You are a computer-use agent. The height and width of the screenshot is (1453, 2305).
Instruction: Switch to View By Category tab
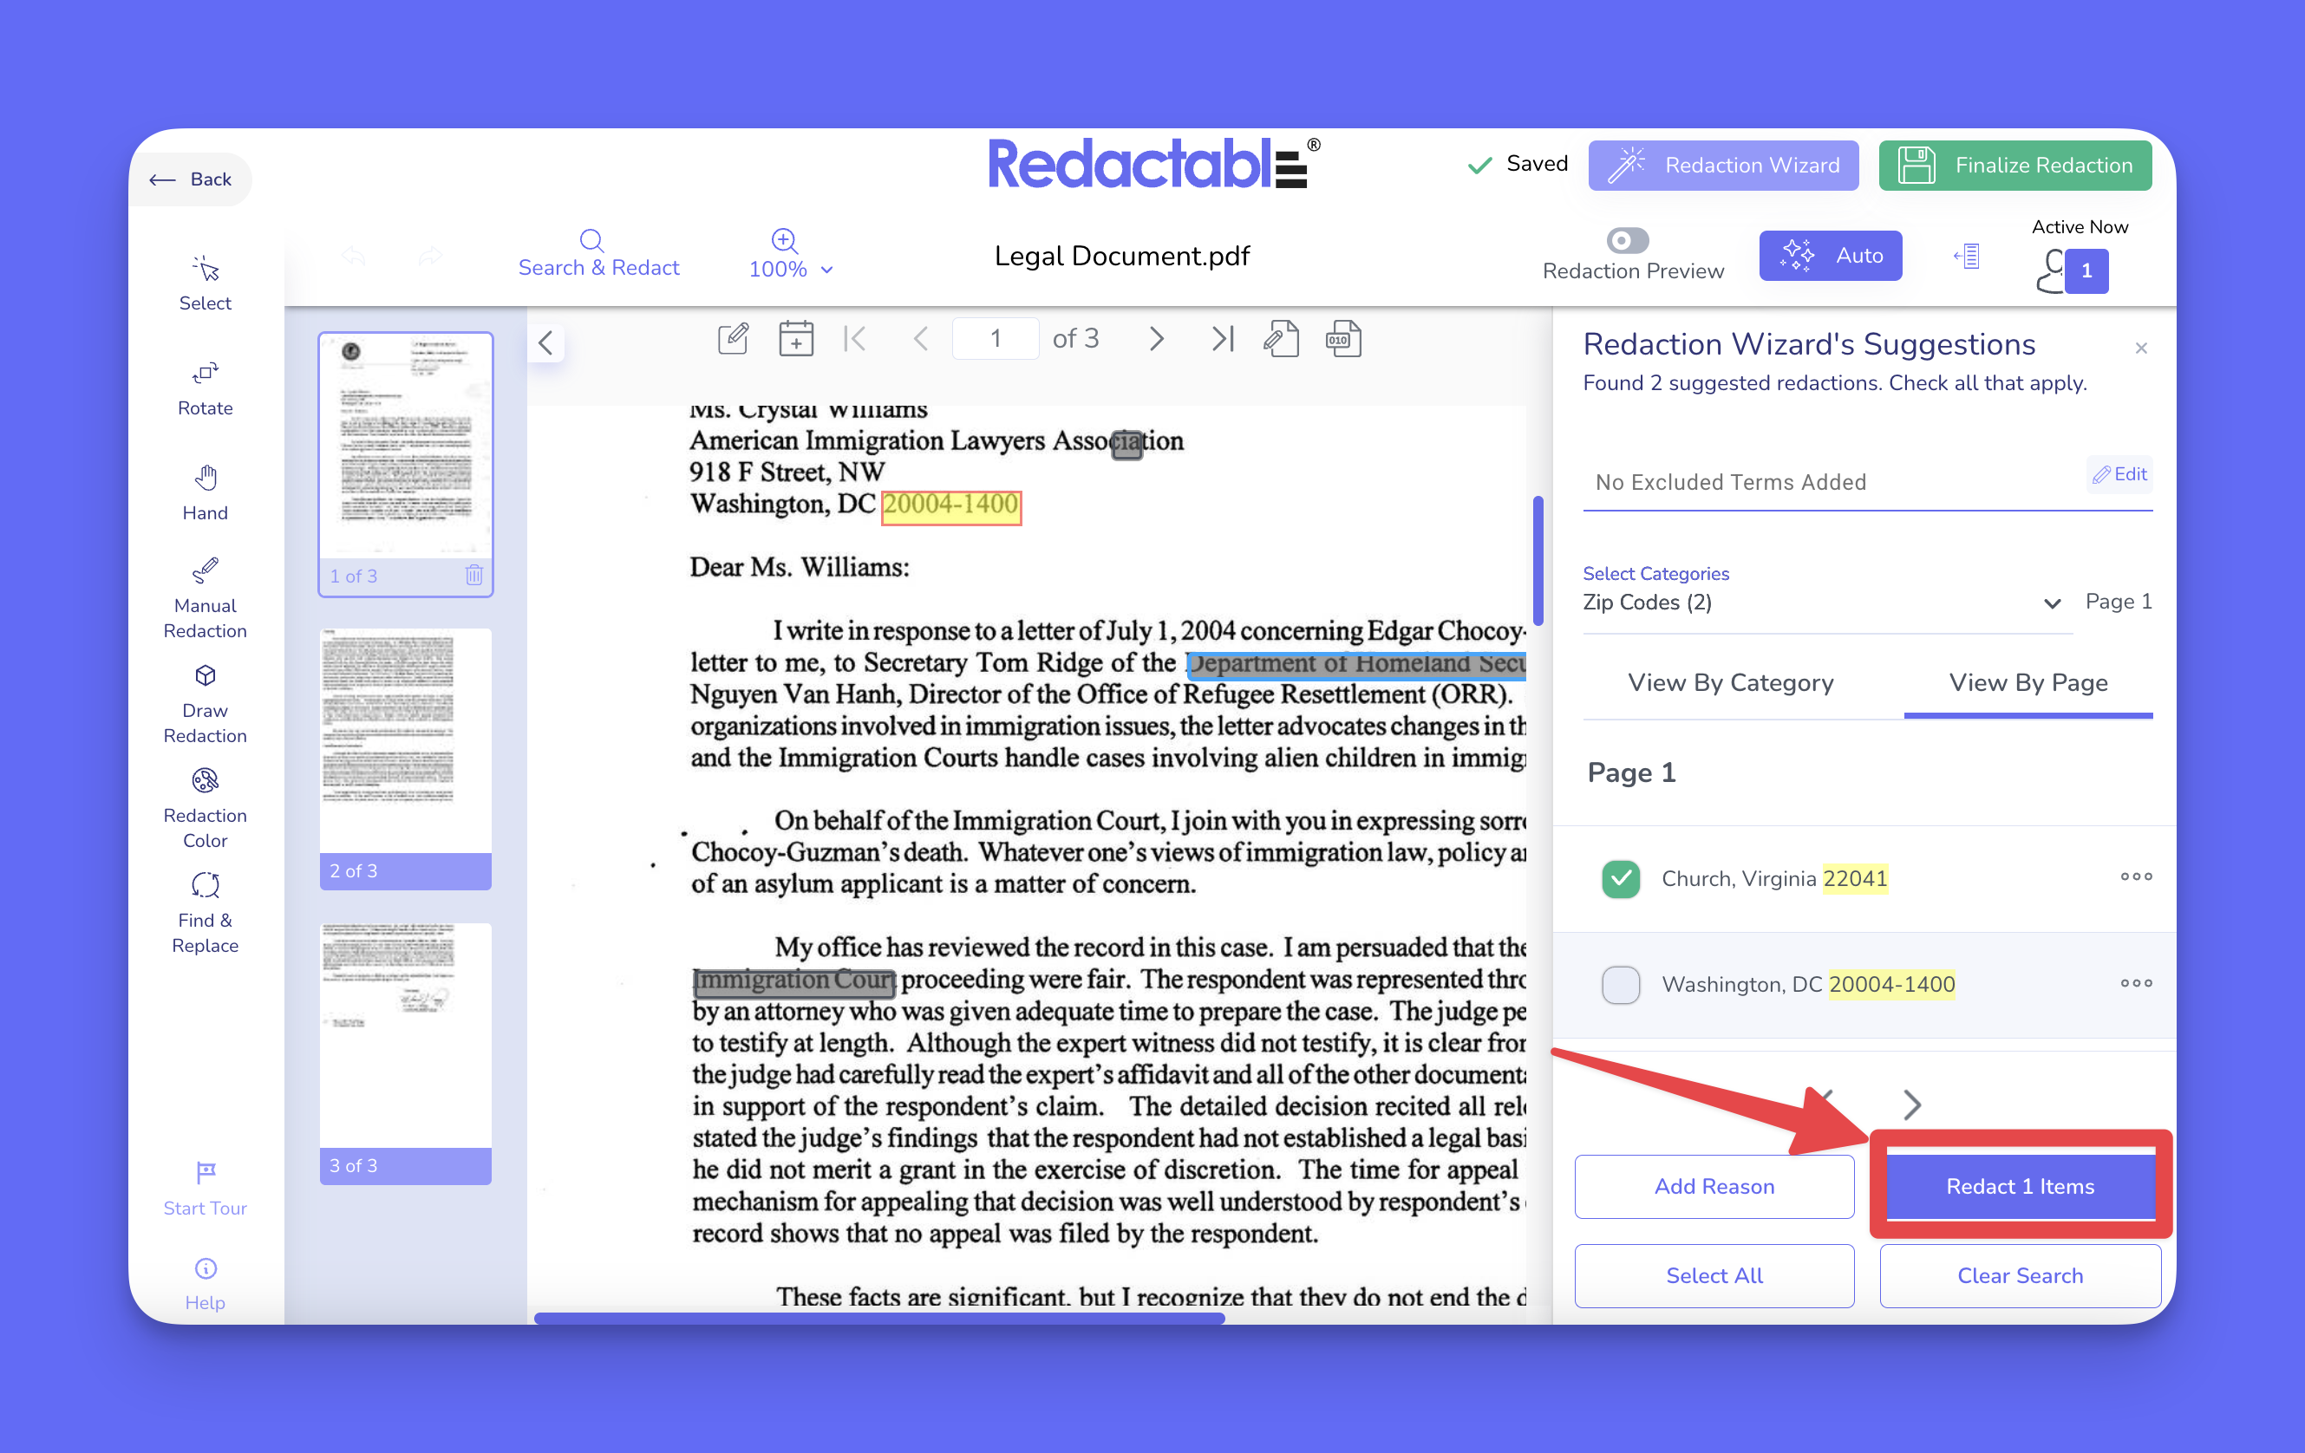pos(1730,682)
